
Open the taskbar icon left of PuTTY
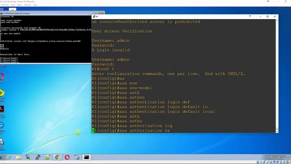pyautogui.click(x=28, y=157)
